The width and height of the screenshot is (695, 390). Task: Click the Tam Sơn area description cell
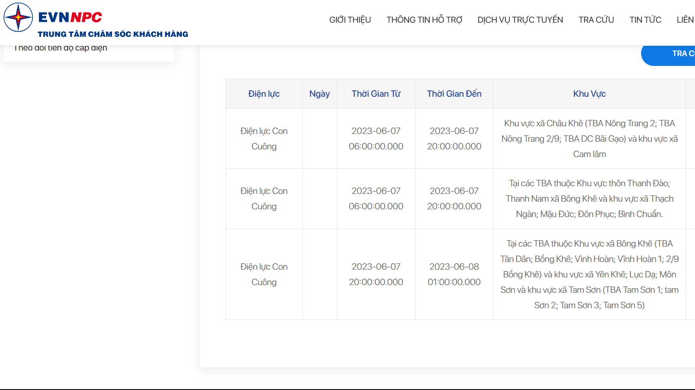pos(589,274)
